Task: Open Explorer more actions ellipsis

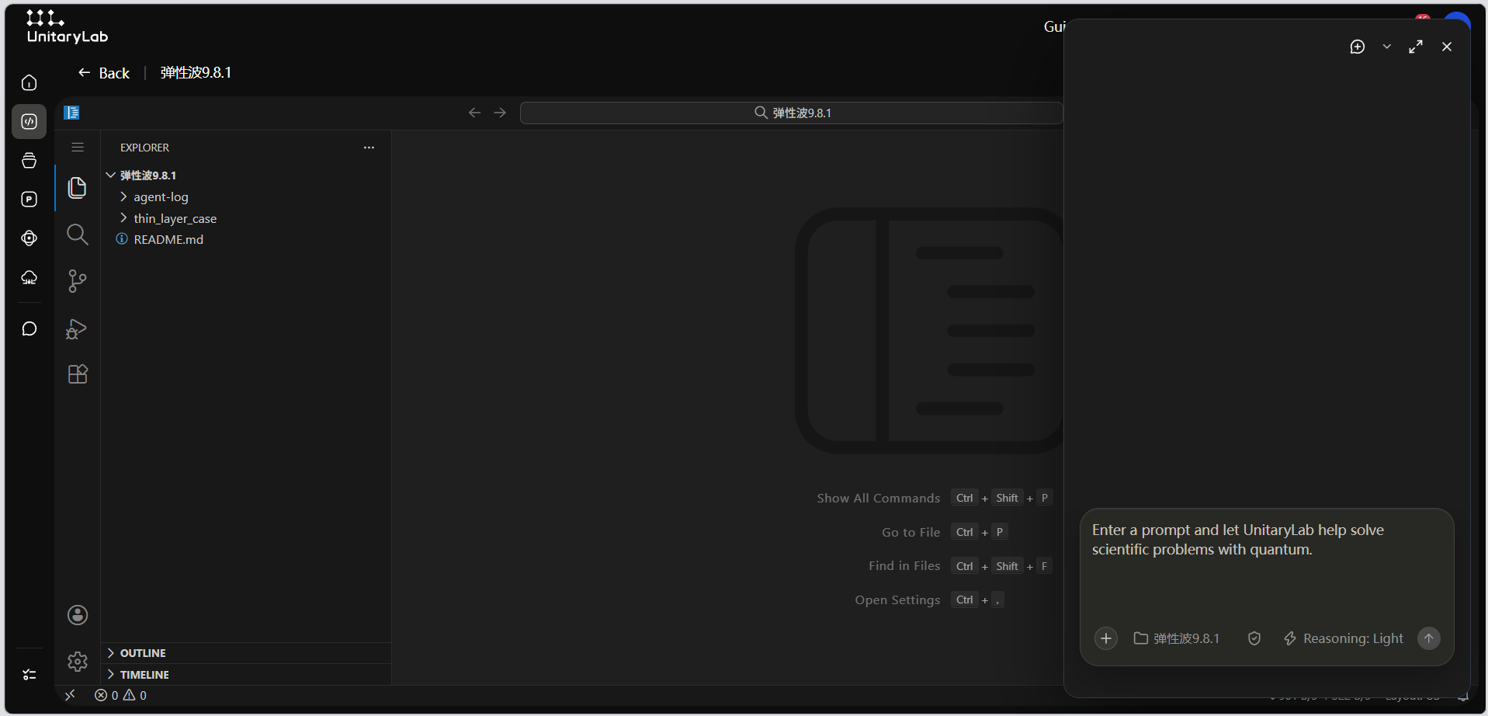Action: [369, 148]
